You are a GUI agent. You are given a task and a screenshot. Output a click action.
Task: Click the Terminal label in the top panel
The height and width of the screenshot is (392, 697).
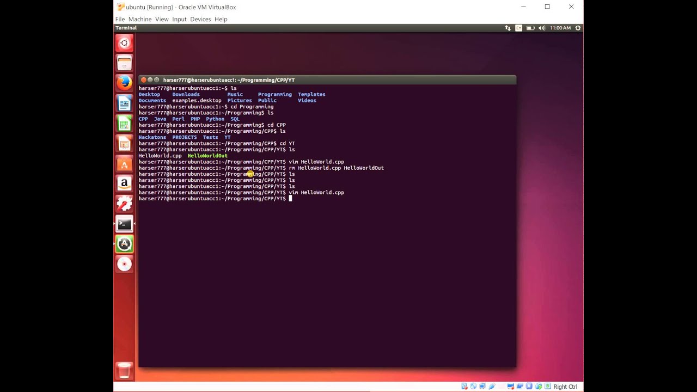tap(126, 28)
